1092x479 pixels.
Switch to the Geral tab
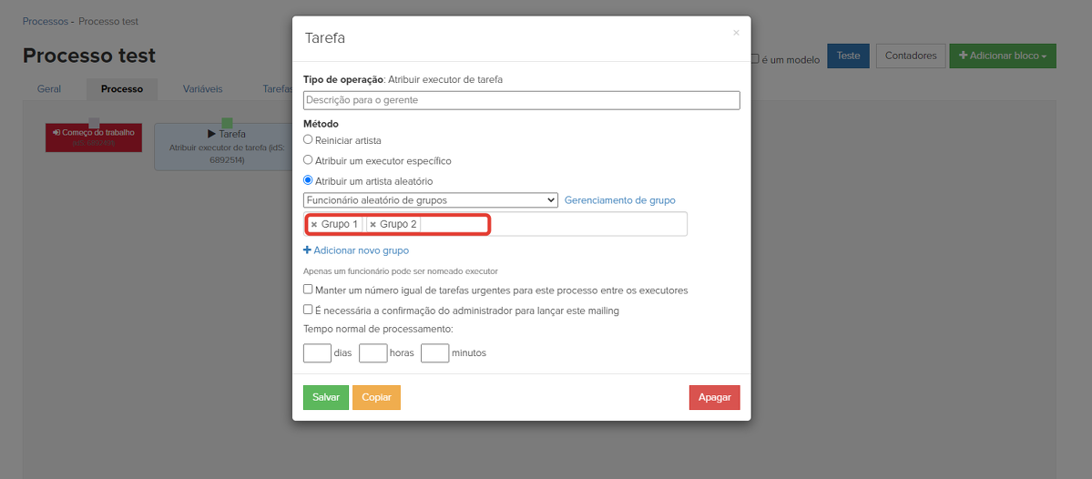point(49,89)
